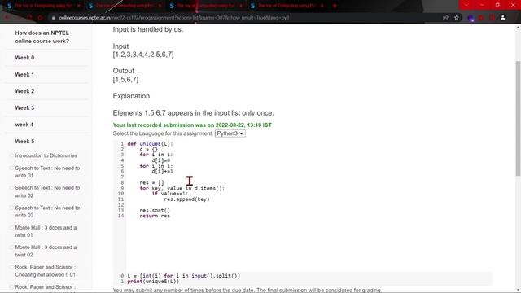
Task: Open a new browser tab with plus
Action: [335, 6]
